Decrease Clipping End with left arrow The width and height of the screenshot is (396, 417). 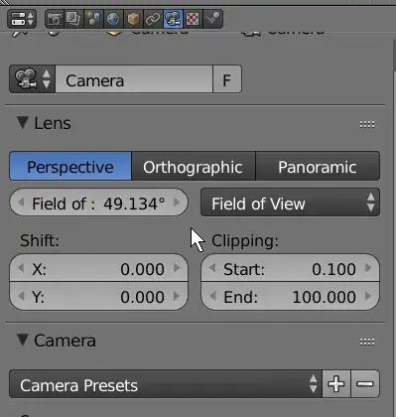click(212, 296)
